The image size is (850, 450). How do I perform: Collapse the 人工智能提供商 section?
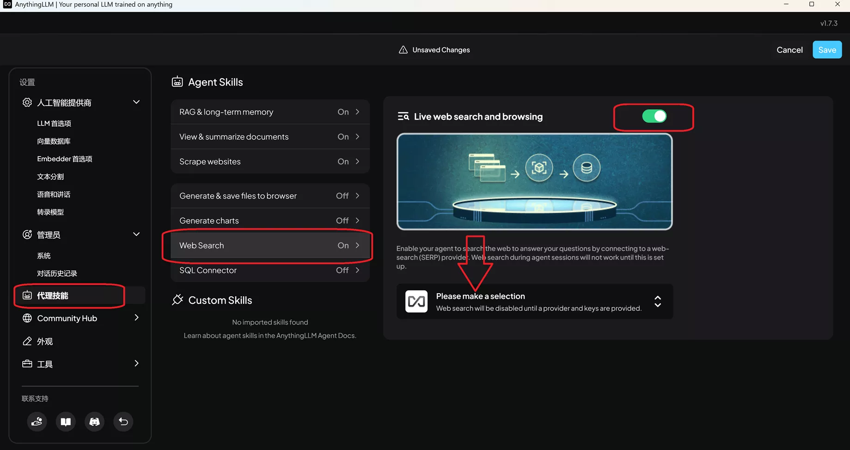(x=136, y=102)
